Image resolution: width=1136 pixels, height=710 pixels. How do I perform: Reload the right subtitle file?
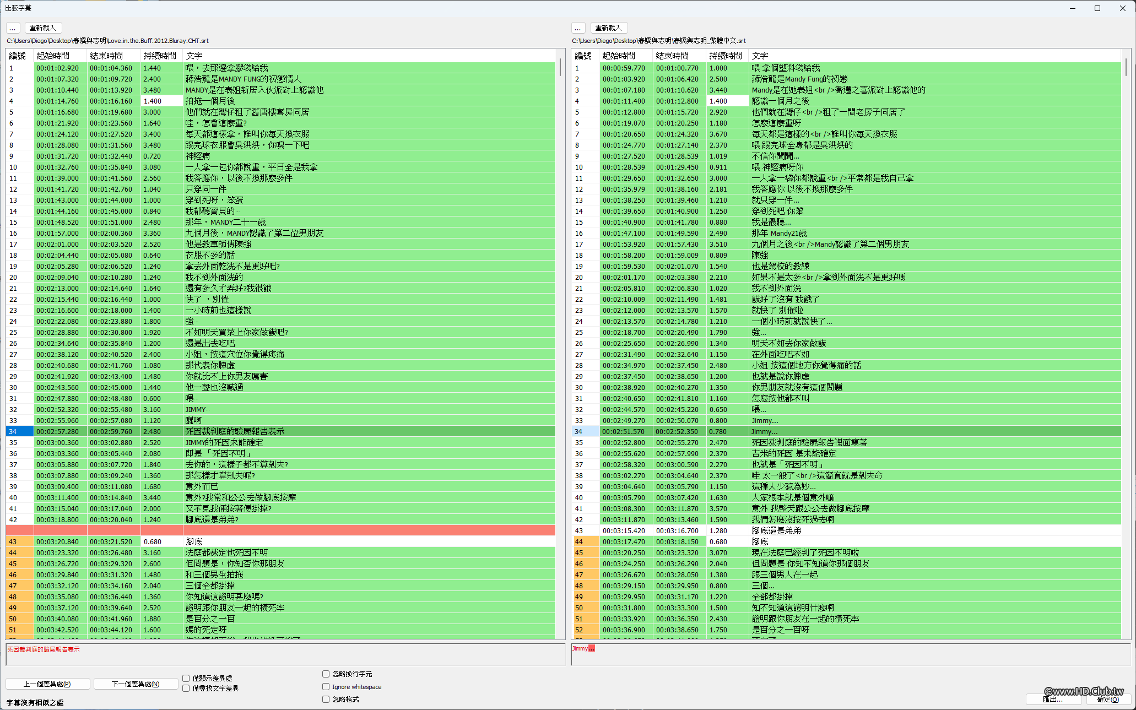click(x=609, y=28)
